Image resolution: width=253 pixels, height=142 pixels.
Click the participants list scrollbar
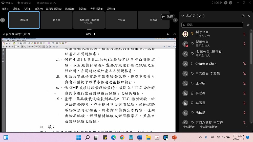coord(251,48)
